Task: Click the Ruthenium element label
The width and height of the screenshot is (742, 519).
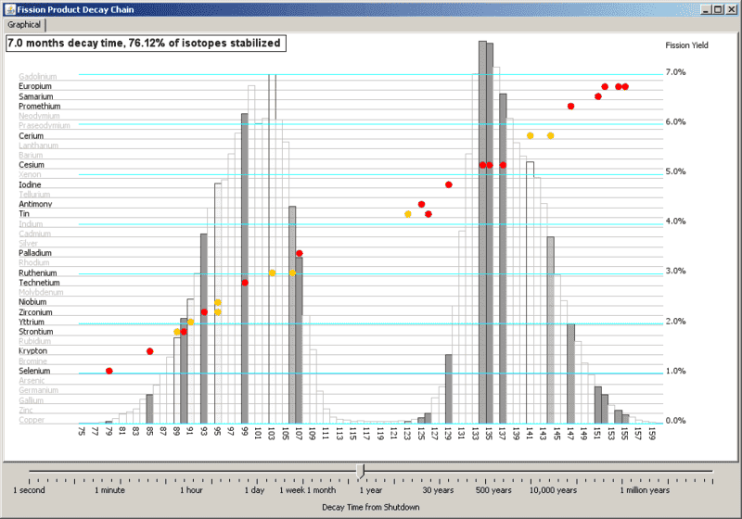Action: tap(38, 272)
